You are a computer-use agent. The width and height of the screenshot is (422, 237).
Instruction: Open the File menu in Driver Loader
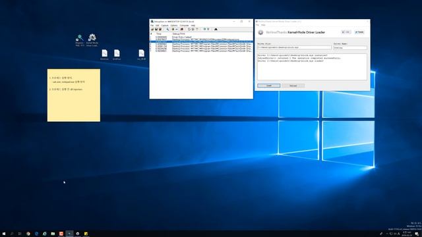click(257, 25)
